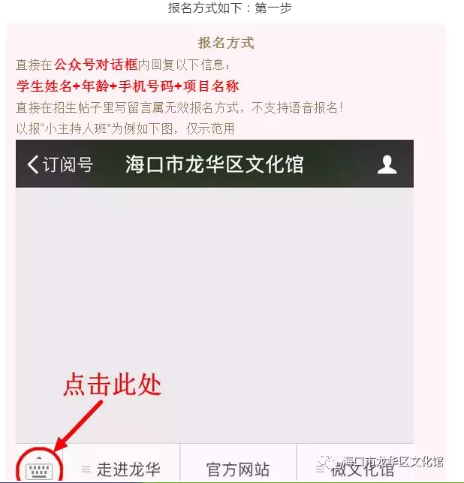The height and width of the screenshot is (483, 464).
Task: Click the 报名方式 heading
Action: tap(226, 43)
